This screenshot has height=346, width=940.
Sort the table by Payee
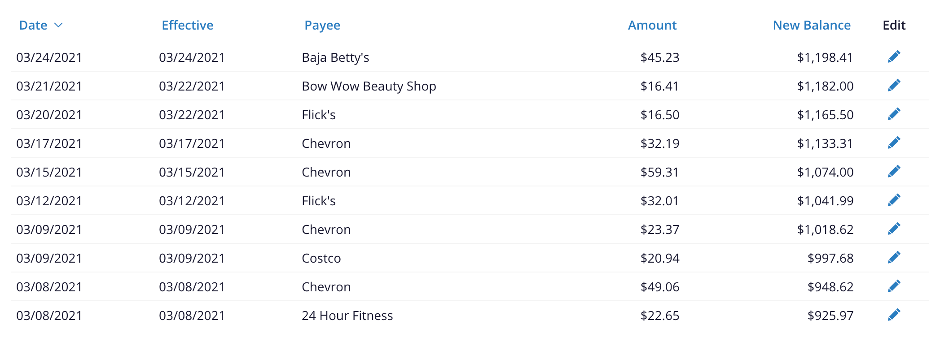click(x=322, y=26)
